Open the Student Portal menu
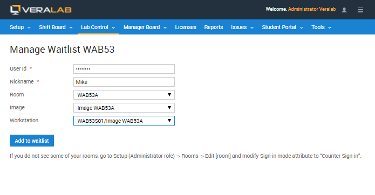This screenshot has height=195, width=375. coord(282,27)
